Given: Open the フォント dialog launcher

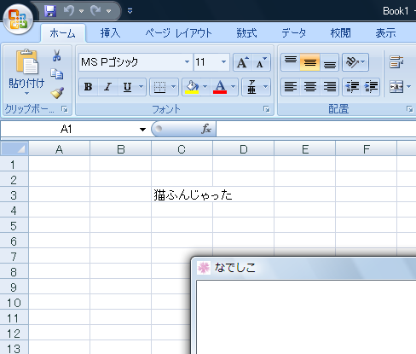Looking at the screenshot, I should point(267,109).
